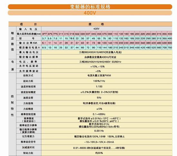Click the 额定数值 vertical section label
This screenshot has width=177, height=156.
pos(13,41)
